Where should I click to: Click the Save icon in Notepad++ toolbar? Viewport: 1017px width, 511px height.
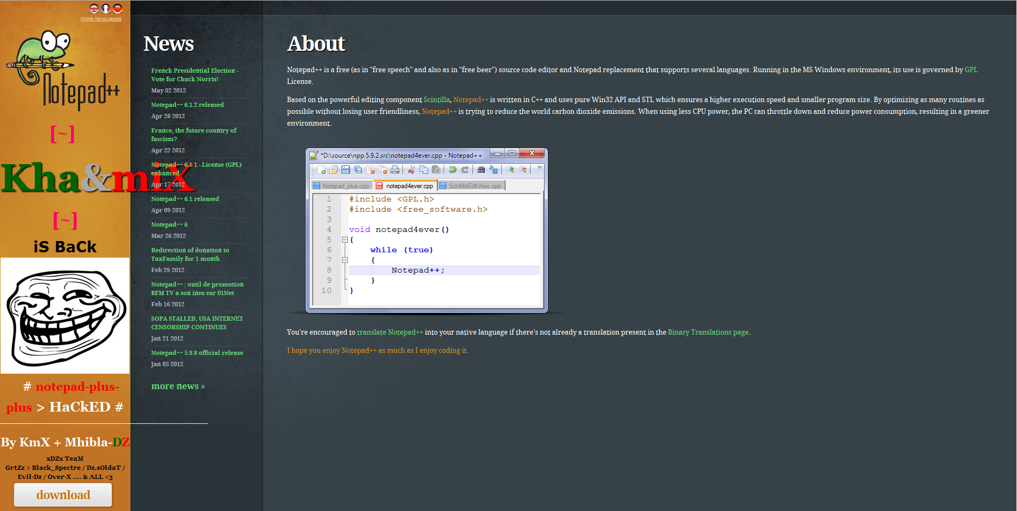(345, 169)
